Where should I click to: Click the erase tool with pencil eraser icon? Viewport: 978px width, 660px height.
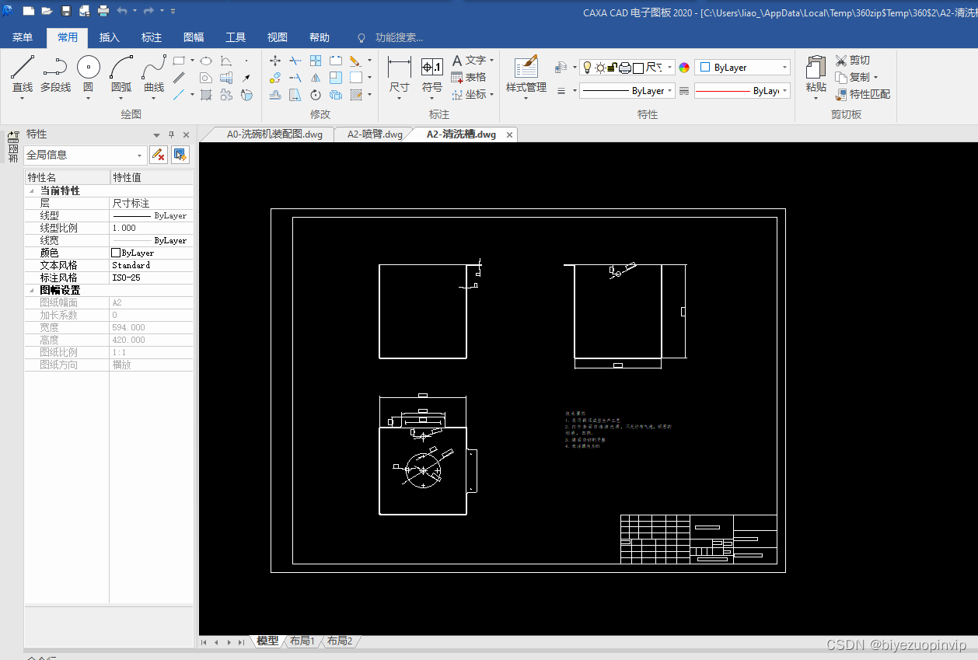355,60
